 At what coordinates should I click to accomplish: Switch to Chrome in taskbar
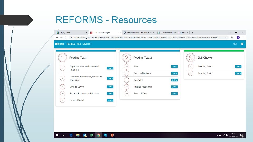(99, 135)
